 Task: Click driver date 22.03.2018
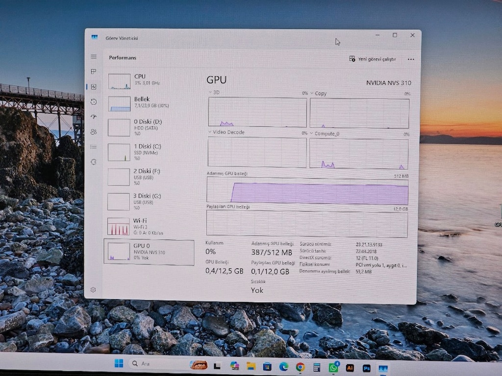tap(366, 251)
